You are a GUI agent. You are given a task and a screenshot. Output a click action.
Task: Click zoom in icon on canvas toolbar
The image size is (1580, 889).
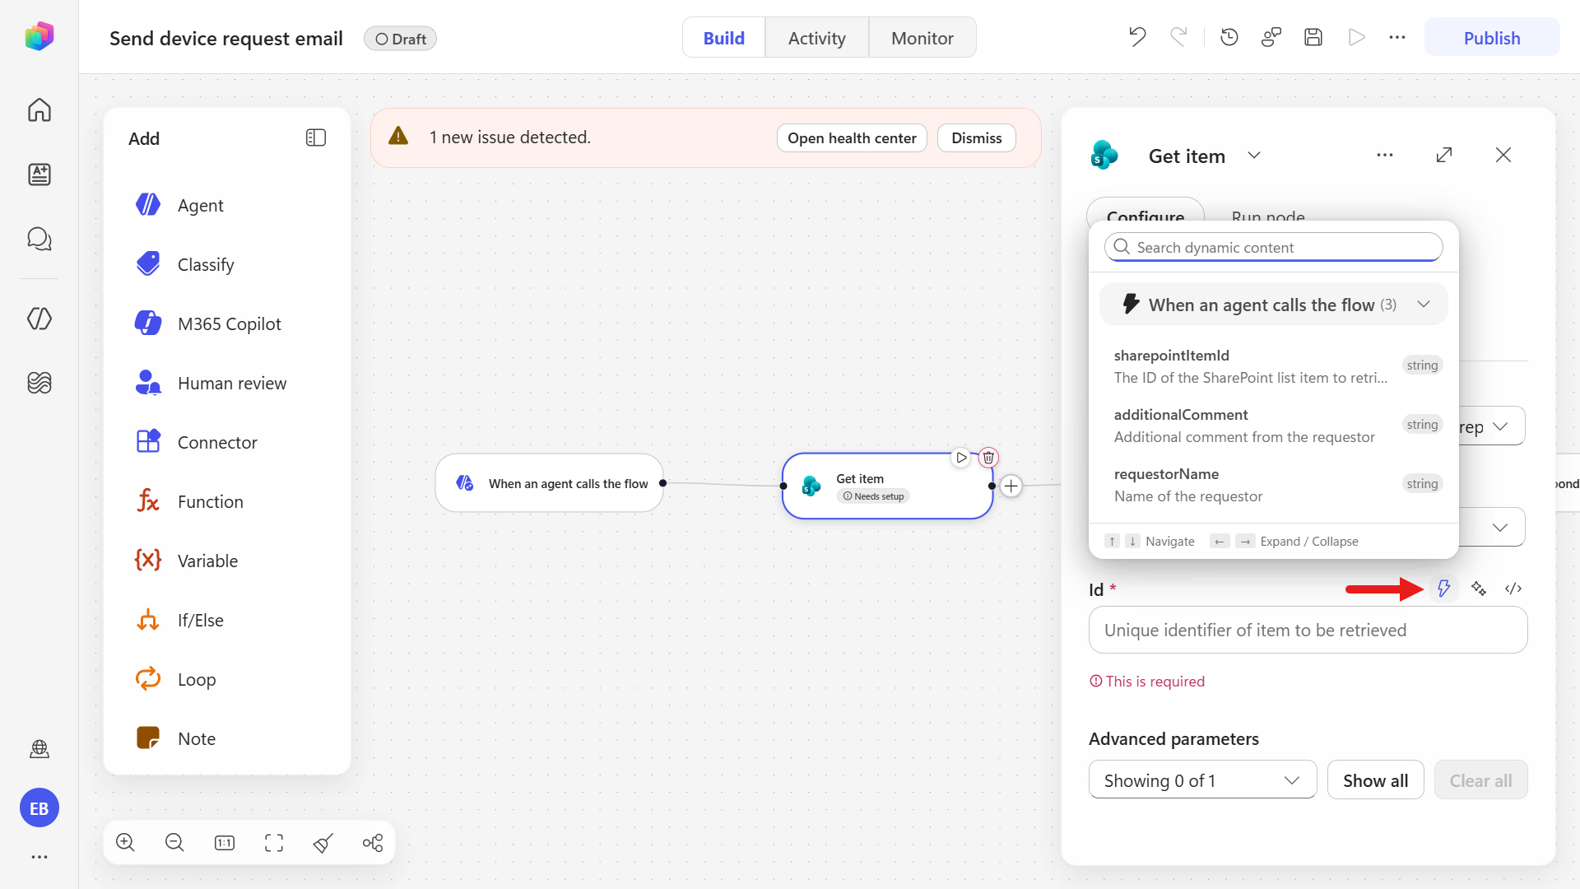pos(125,842)
